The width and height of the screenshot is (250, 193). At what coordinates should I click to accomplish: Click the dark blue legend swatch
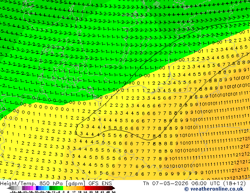37,188
